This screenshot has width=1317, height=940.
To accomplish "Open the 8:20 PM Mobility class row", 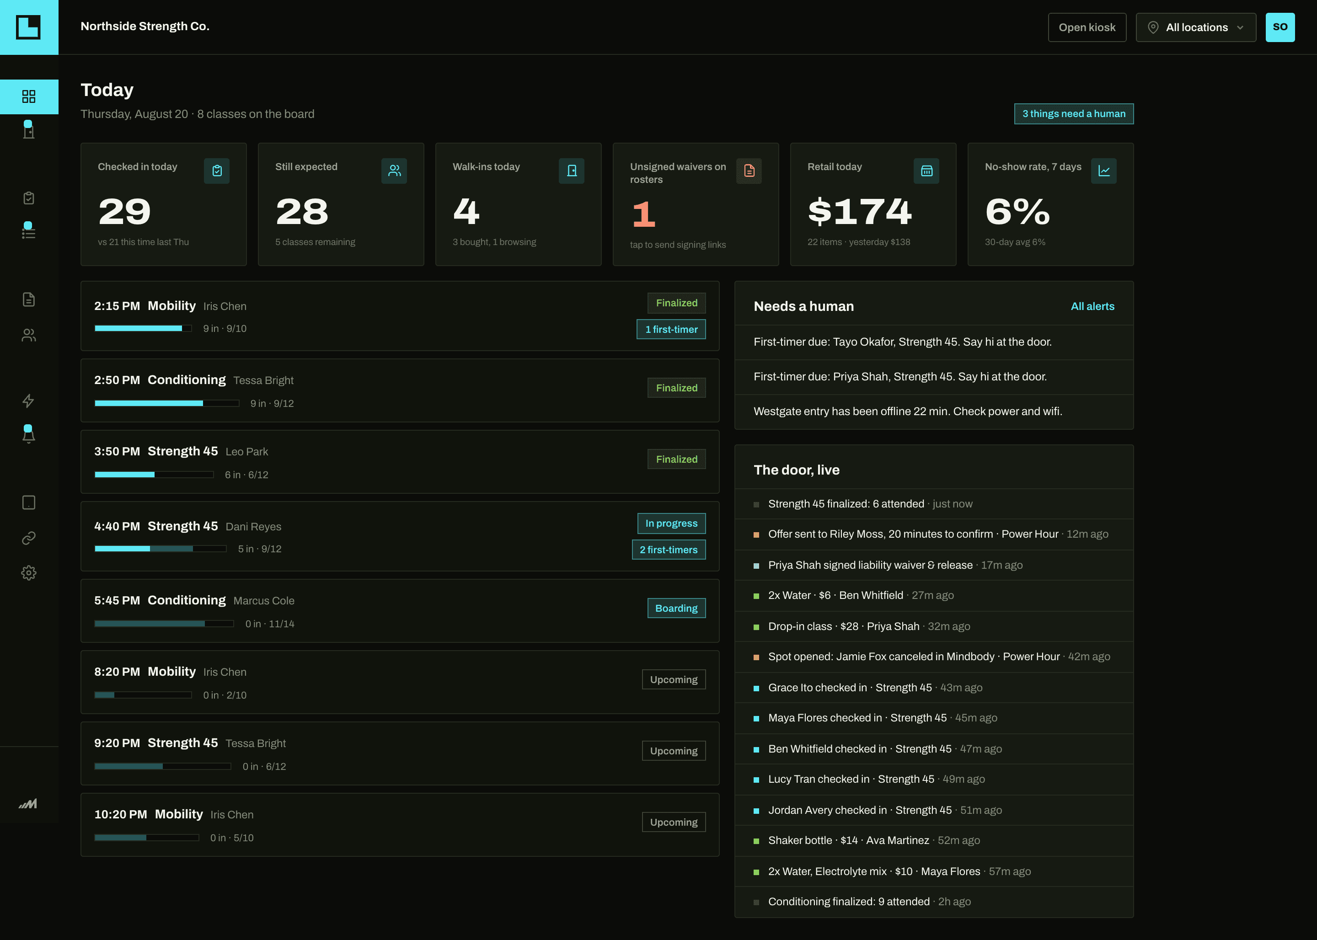I will point(400,683).
